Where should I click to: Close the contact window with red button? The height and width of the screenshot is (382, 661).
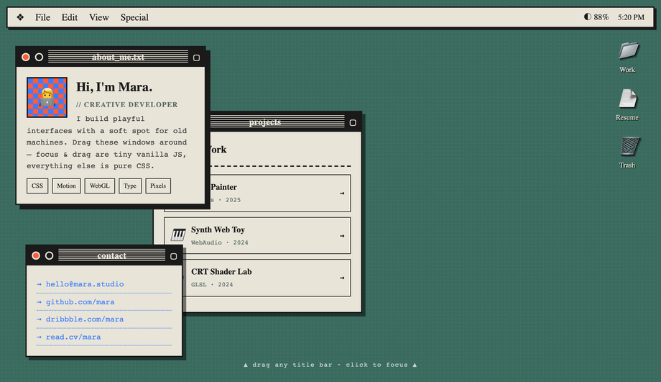coord(36,256)
